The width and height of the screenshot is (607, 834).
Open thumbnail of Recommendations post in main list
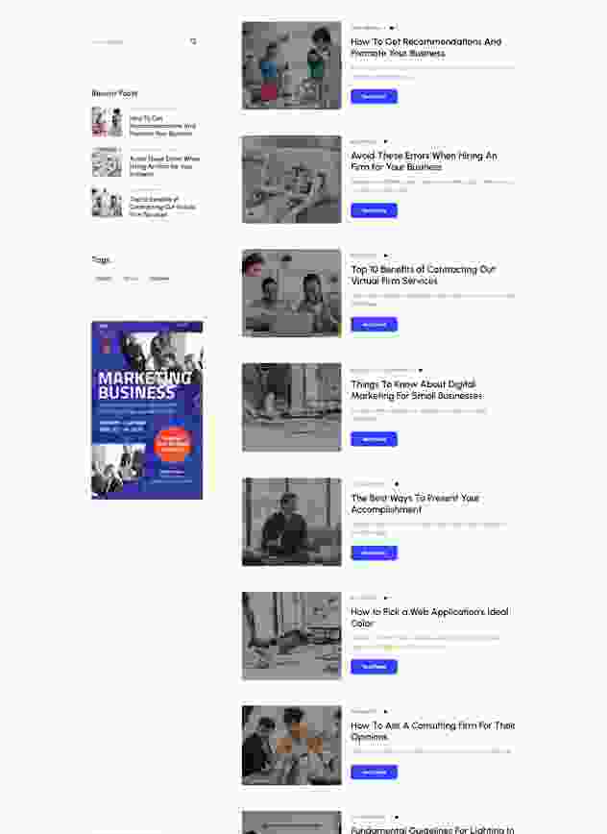291,65
